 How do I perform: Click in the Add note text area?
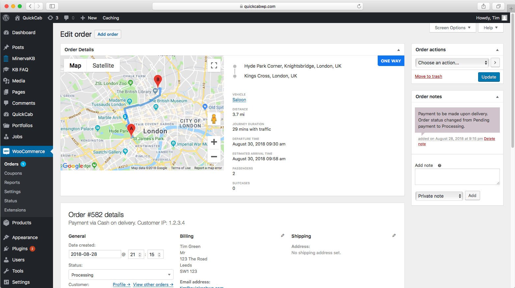(457, 177)
